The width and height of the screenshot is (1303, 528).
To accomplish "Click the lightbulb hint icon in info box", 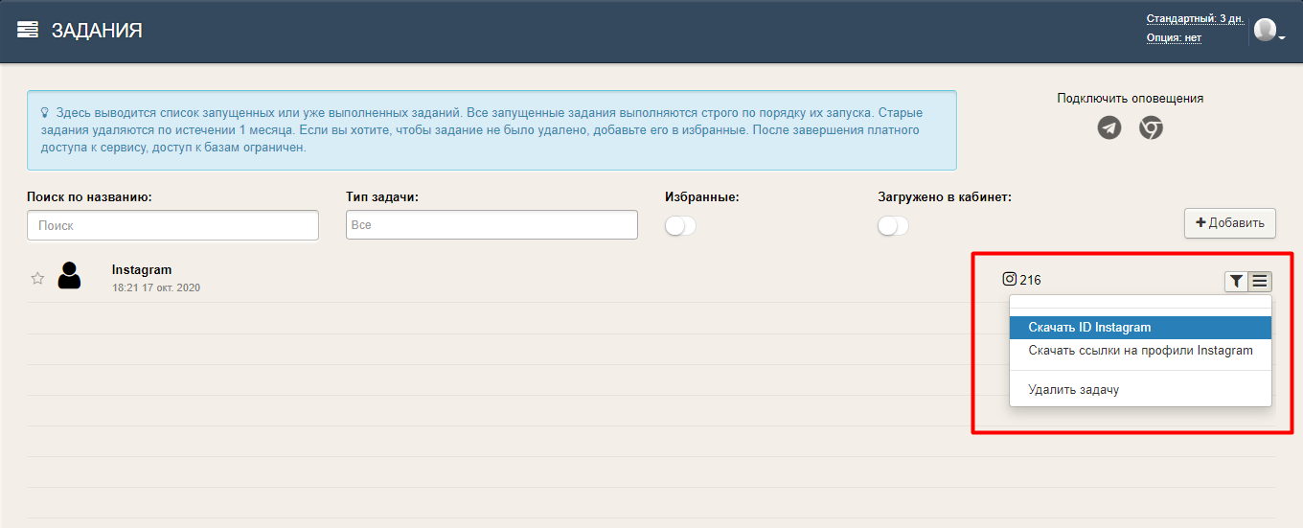I will click(44, 112).
